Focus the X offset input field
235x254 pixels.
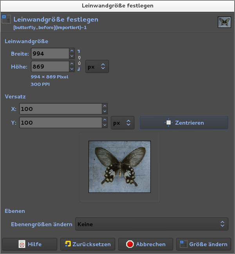(x=61, y=109)
